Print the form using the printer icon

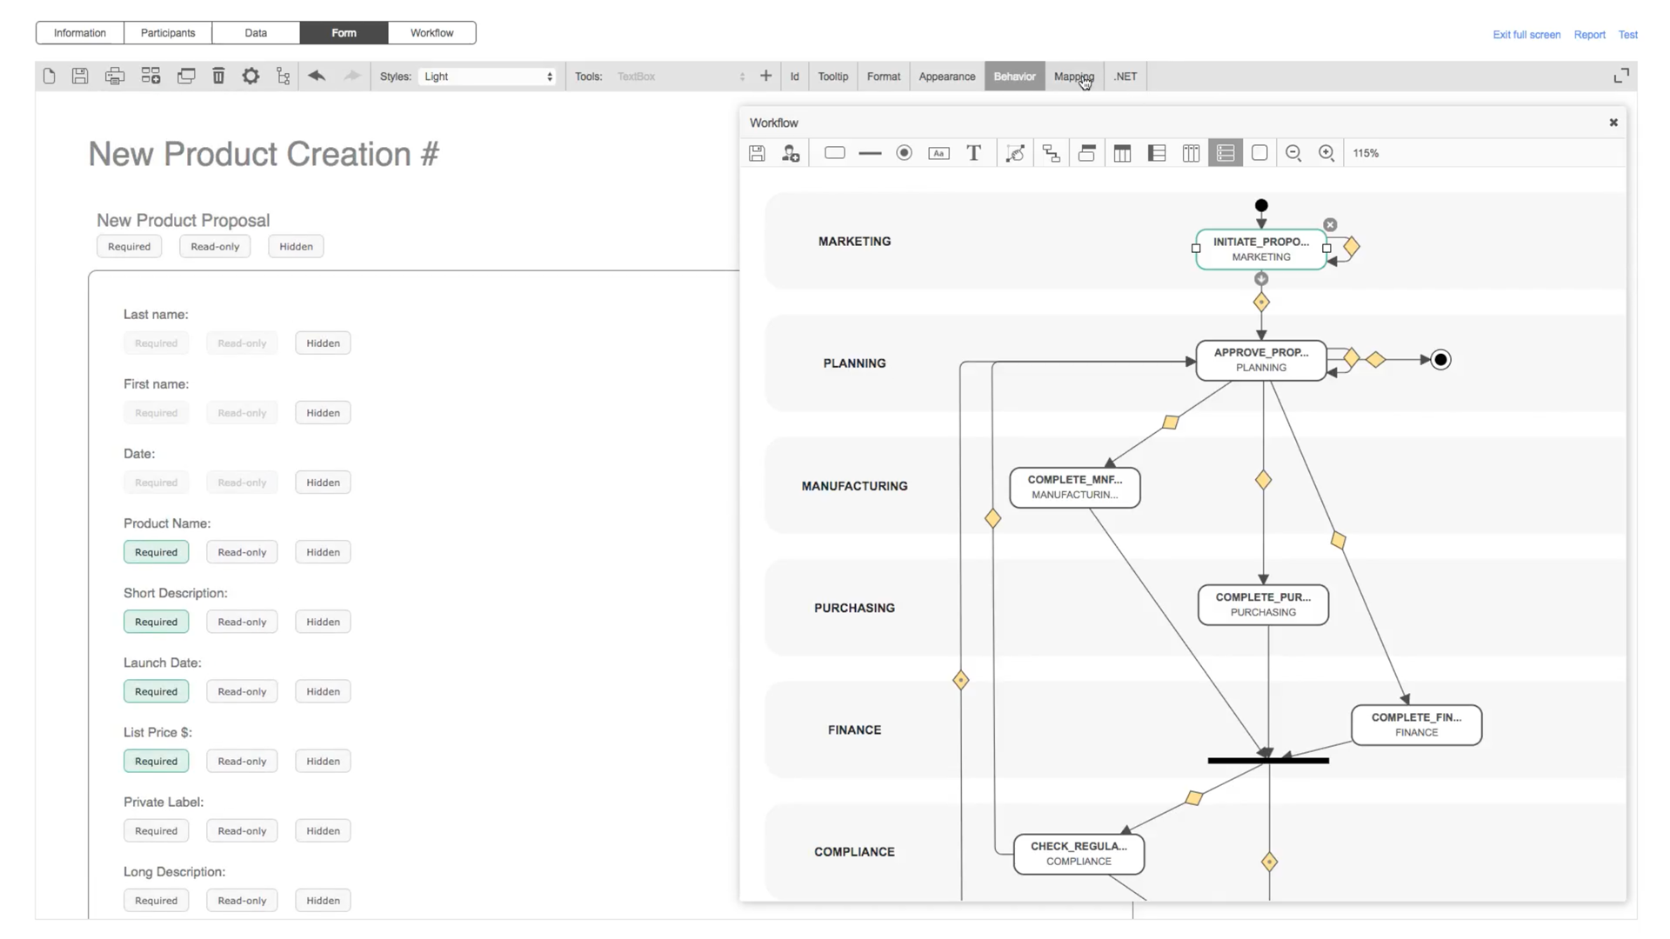(115, 76)
